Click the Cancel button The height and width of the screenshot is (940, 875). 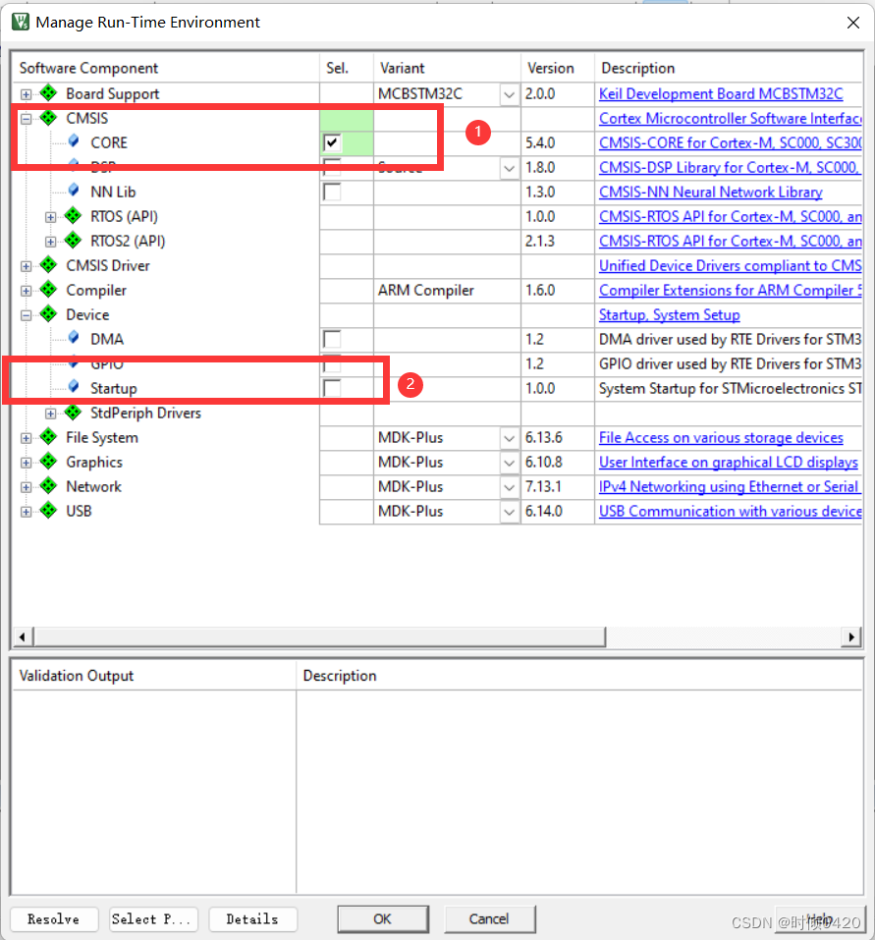pos(489,919)
